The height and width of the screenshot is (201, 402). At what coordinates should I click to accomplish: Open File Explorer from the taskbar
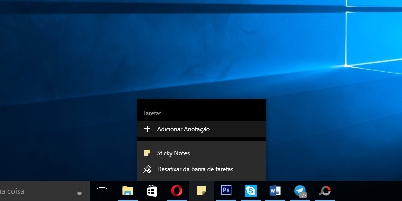128,191
